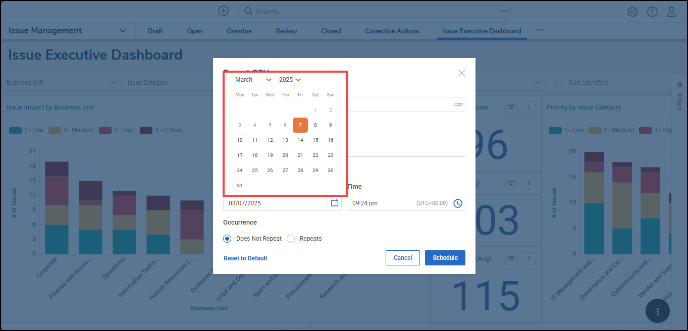This screenshot has width=688, height=331.
Task: Click the add (plus) icon in top bar
Action: point(223,10)
